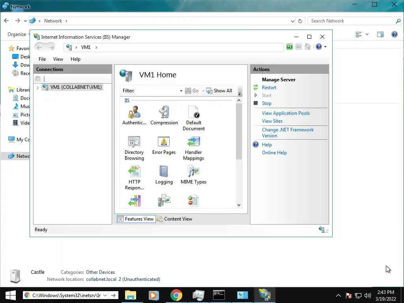Open Chrome from the taskbar
404x303 pixels.
tap(176, 295)
